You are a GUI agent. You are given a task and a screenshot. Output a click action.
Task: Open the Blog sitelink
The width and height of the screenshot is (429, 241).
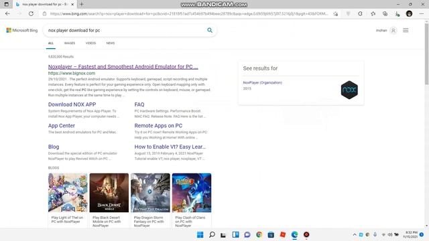pyautogui.click(x=54, y=147)
